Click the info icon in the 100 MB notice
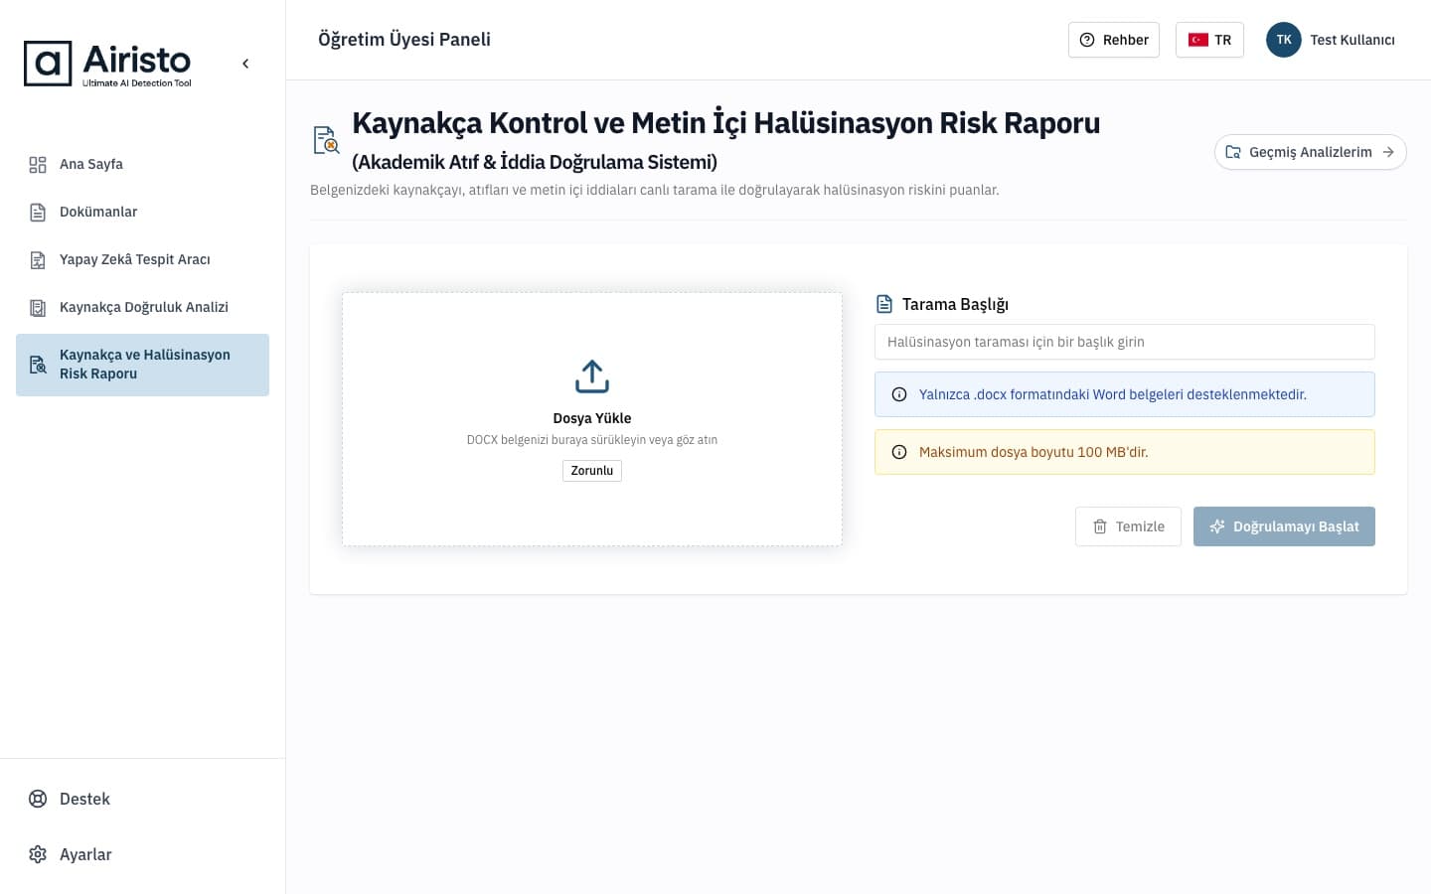The height and width of the screenshot is (894, 1431). coord(899,452)
